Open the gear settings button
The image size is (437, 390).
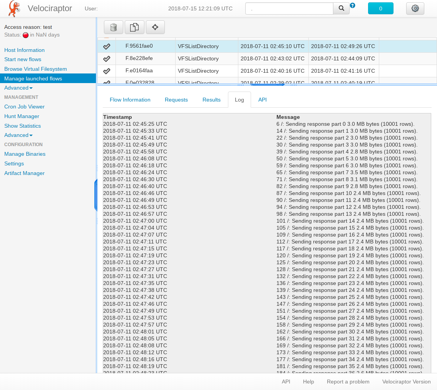click(415, 8)
